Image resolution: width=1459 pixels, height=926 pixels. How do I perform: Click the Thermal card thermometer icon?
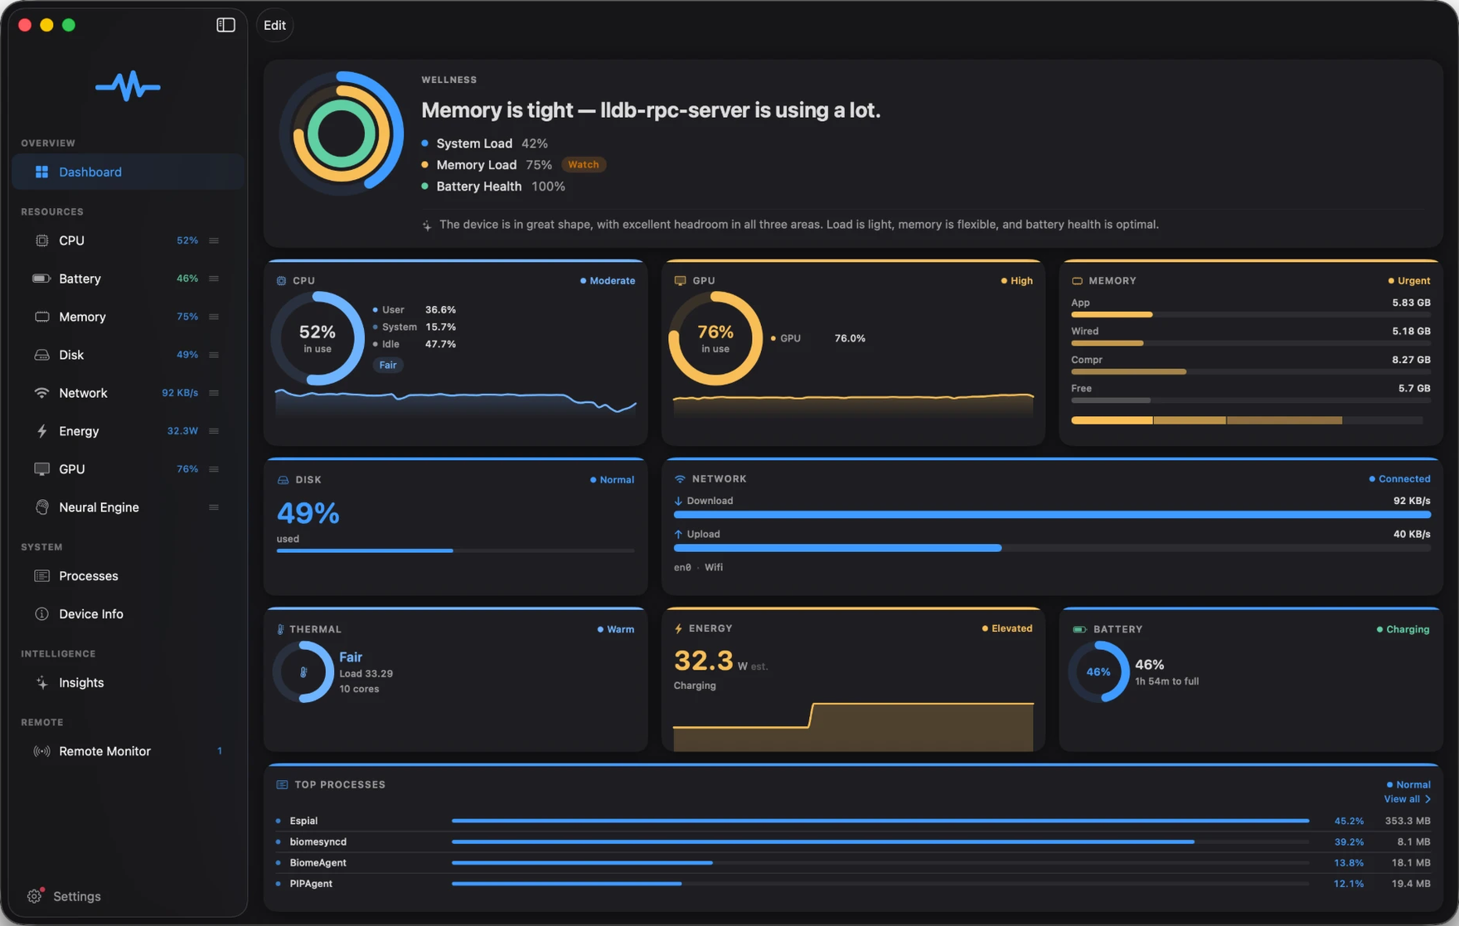click(280, 629)
